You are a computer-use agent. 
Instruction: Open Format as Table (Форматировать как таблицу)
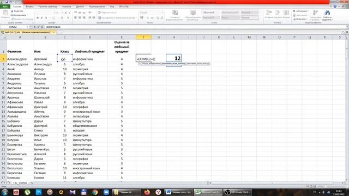(193, 15)
